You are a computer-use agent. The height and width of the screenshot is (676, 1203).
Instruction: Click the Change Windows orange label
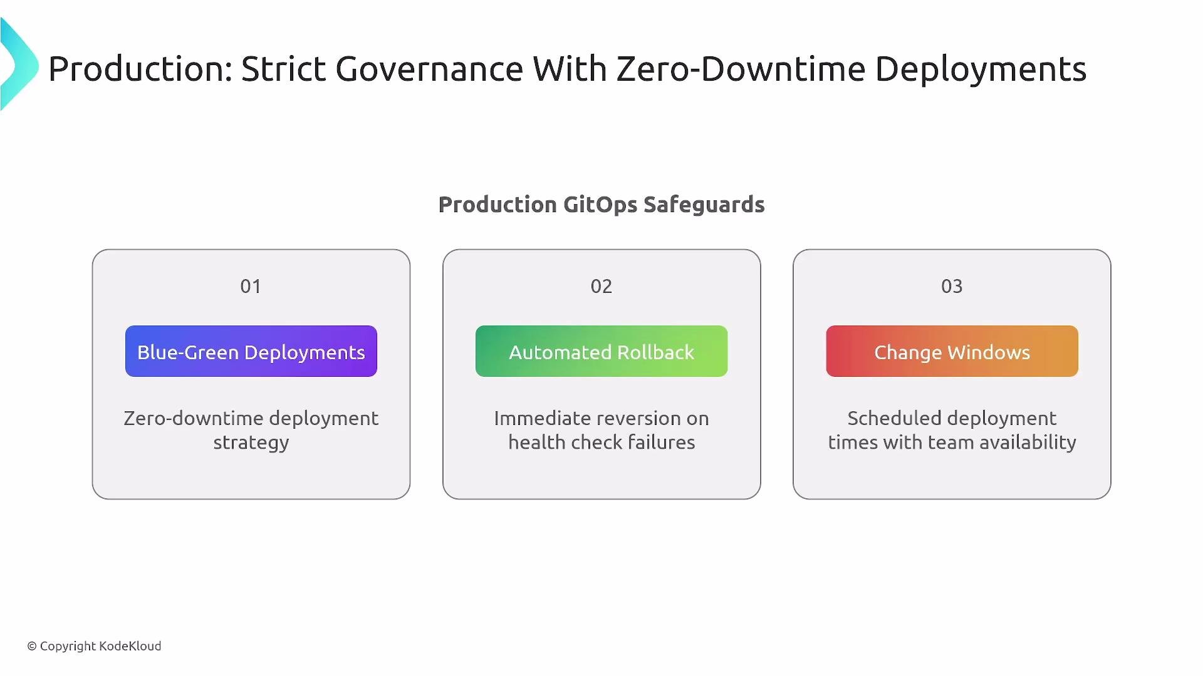click(952, 351)
